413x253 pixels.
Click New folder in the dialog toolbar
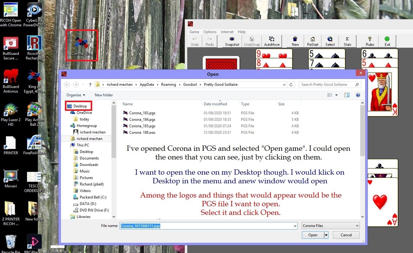point(104,95)
